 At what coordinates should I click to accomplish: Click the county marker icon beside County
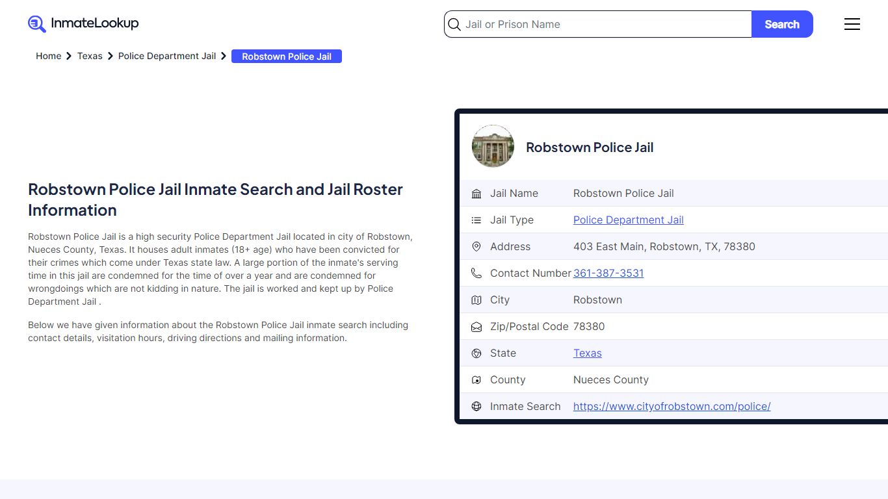pos(477,379)
